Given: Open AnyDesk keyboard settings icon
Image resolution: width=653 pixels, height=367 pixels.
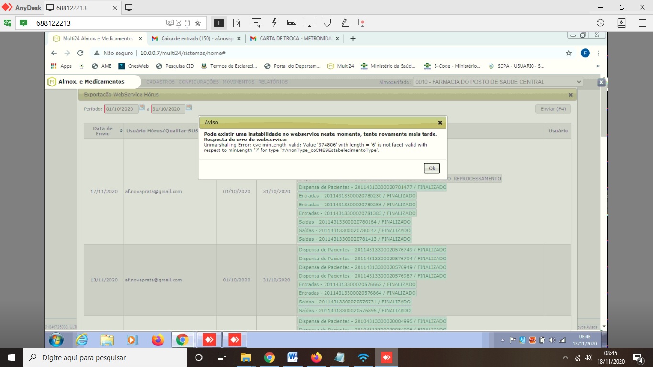Looking at the screenshot, I should pos(291,22).
